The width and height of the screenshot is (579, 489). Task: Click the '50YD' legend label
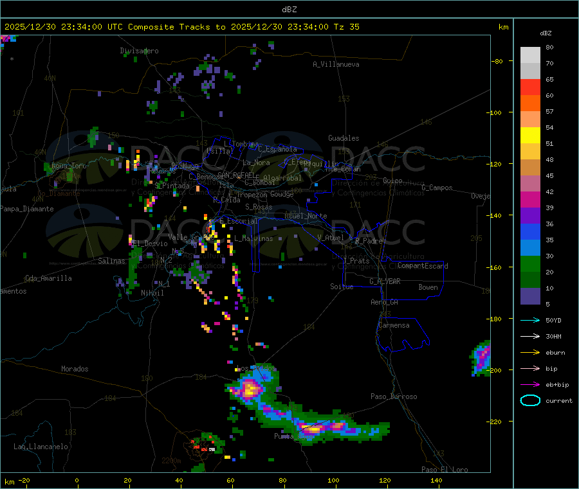coord(553,320)
